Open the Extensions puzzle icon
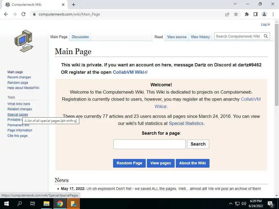279x209 pixels. pyautogui.click(x=247, y=14)
